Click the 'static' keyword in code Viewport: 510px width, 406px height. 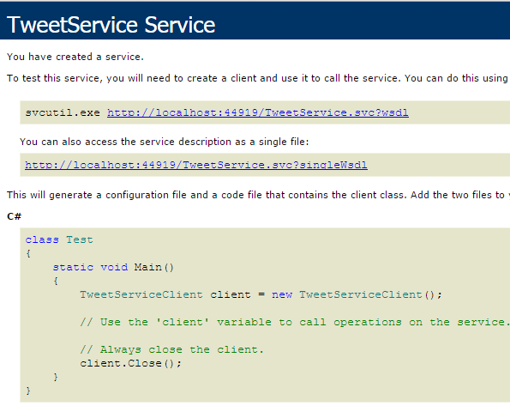(x=73, y=267)
